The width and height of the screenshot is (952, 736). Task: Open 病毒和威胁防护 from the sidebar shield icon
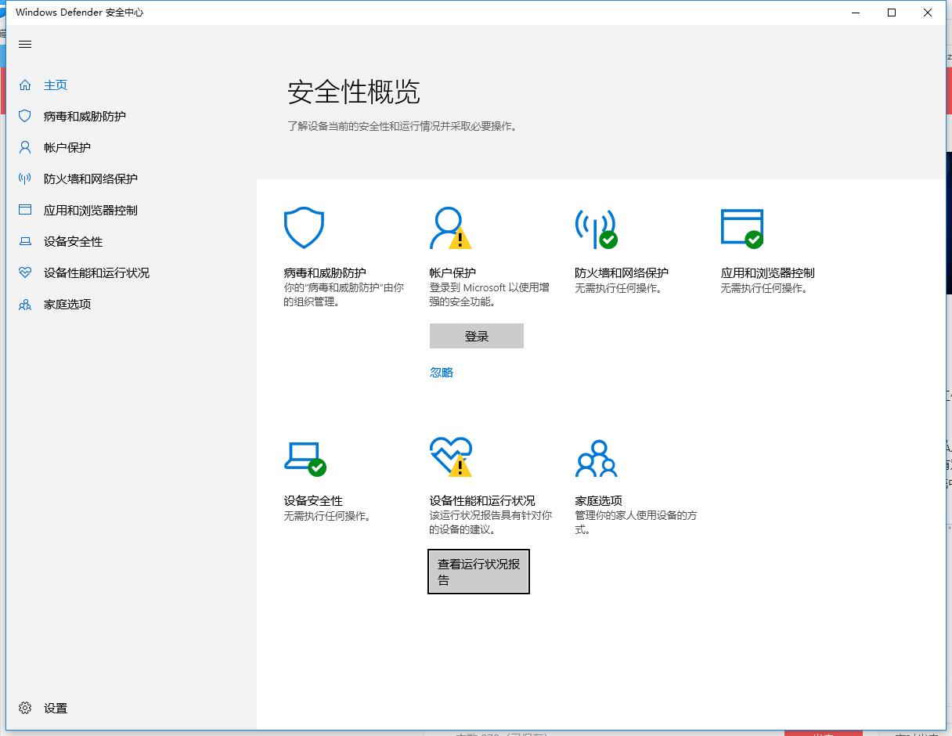tap(24, 116)
